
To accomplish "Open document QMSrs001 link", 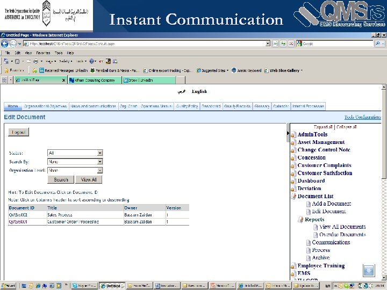I will click(18, 222).
